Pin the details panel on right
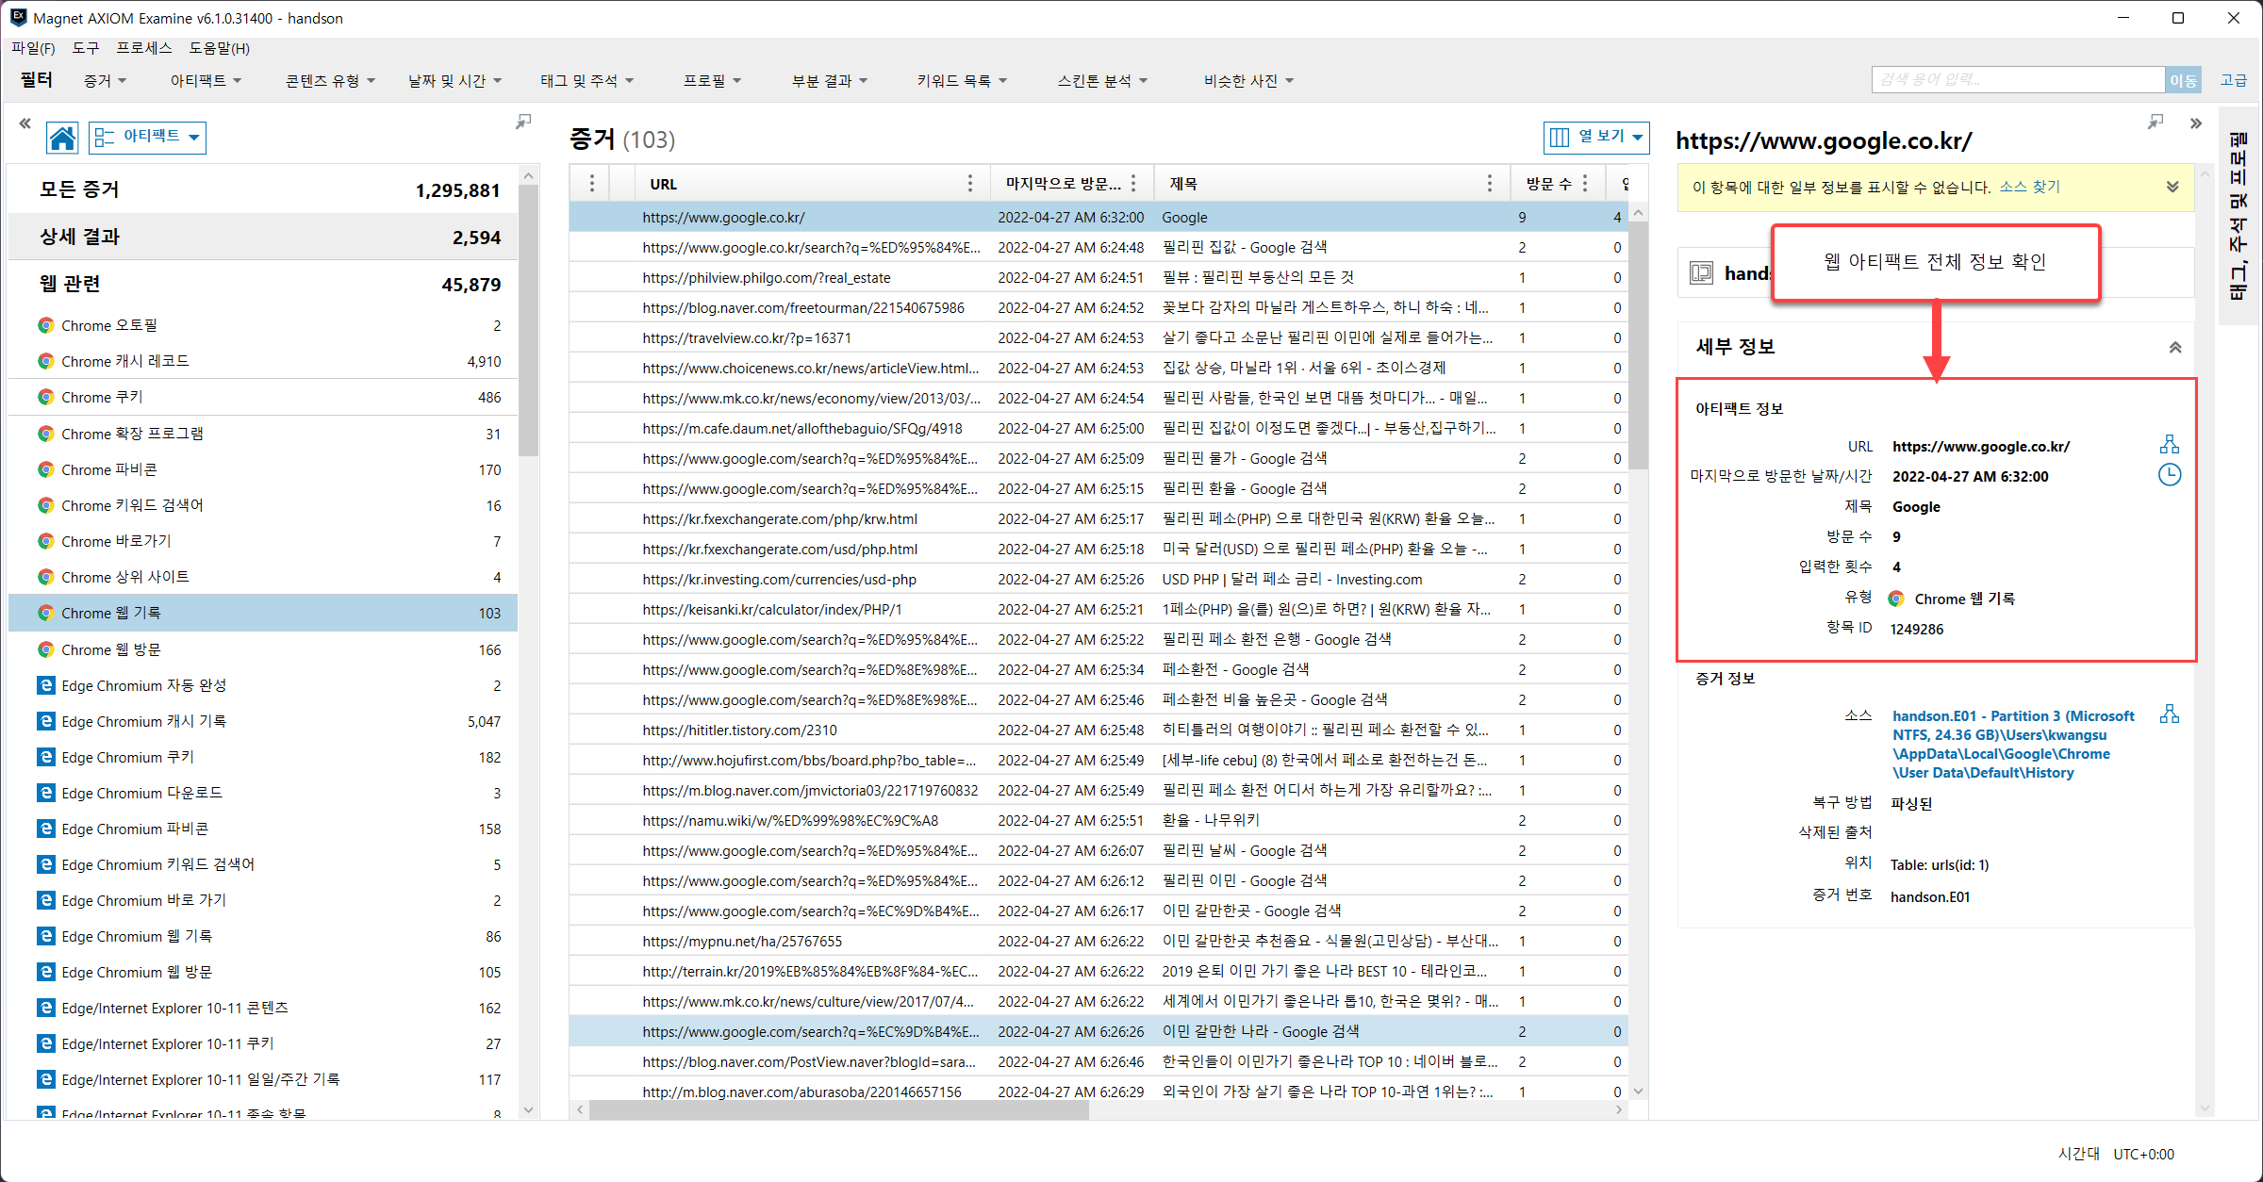2263x1182 pixels. (2156, 122)
